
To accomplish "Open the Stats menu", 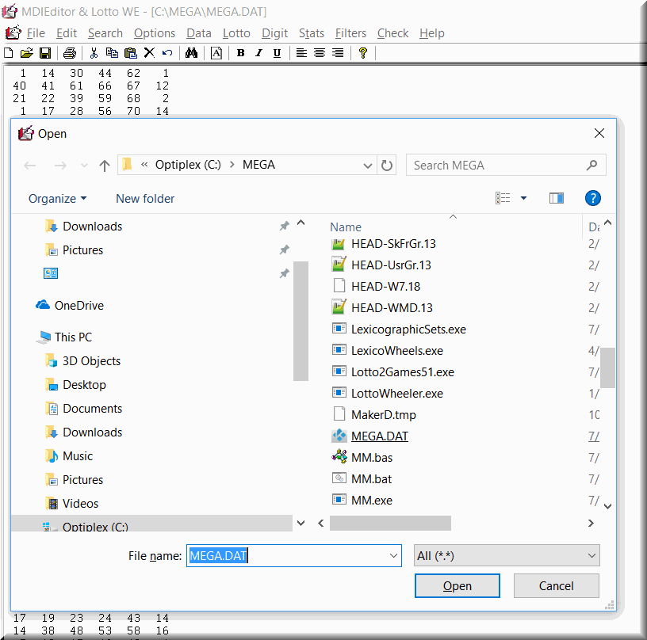I will click(x=312, y=33).
